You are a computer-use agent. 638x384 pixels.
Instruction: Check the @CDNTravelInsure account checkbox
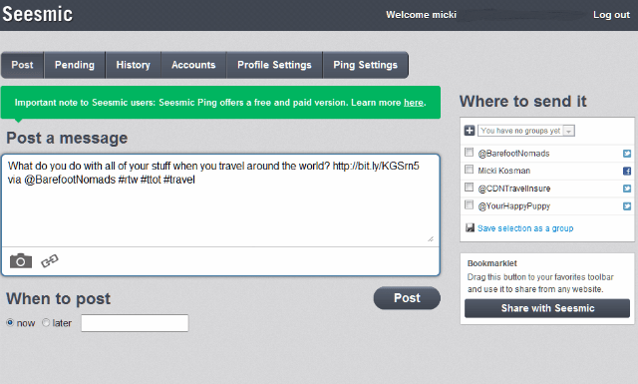(470, 187)
